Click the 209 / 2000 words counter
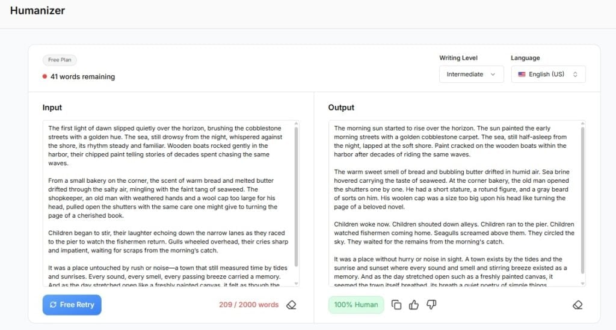This screenshot has width=616, height=330. click(x=248, y=305)
